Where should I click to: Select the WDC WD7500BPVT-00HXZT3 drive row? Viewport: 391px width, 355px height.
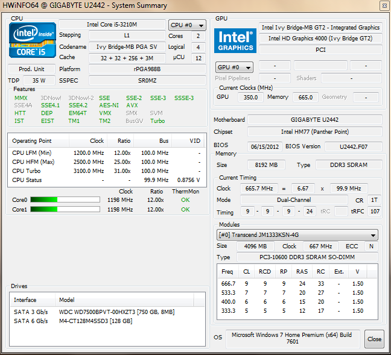[x=107, y=312]
